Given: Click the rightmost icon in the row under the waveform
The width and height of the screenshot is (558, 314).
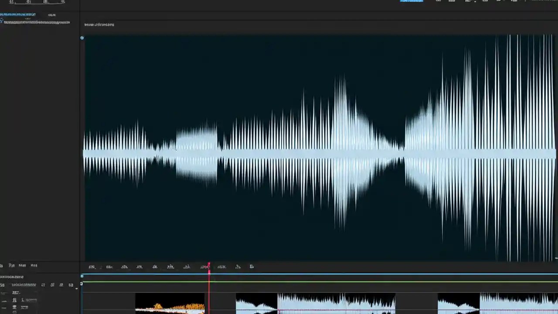Looking at the screenshot, I should coord(252,266).
